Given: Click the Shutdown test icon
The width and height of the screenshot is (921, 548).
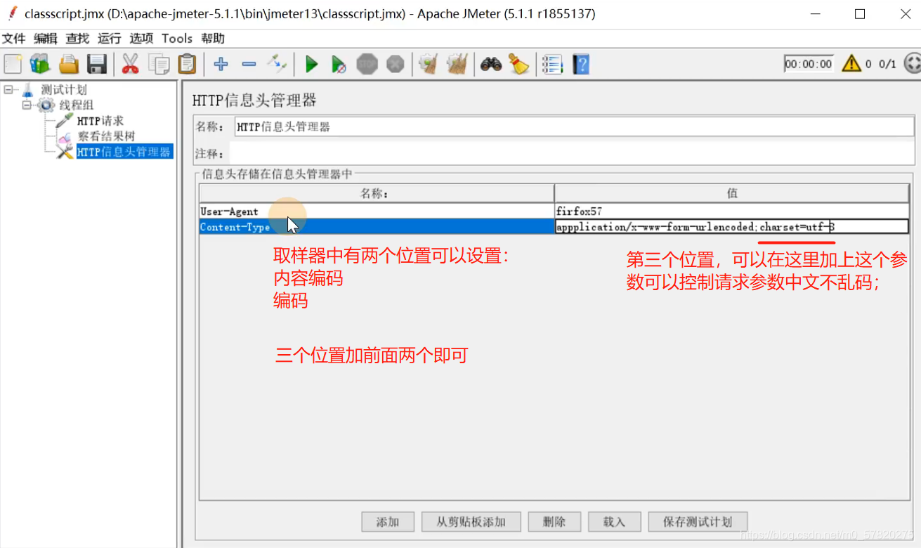Looking at the screenshot, I should tap(396, 64).
